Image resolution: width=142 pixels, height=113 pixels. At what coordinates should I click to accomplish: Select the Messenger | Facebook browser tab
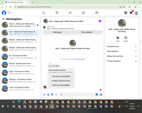pyautogui.click(x=17, y=2)
